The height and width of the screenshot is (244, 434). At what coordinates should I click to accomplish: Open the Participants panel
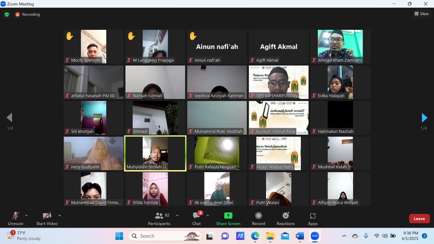pyautogui.click(x=159, y=219)
